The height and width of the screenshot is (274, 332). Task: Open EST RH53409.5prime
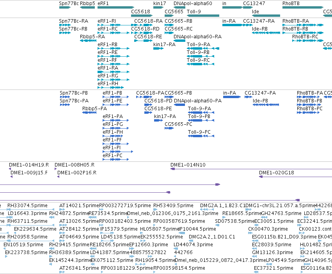pos(155,210)
